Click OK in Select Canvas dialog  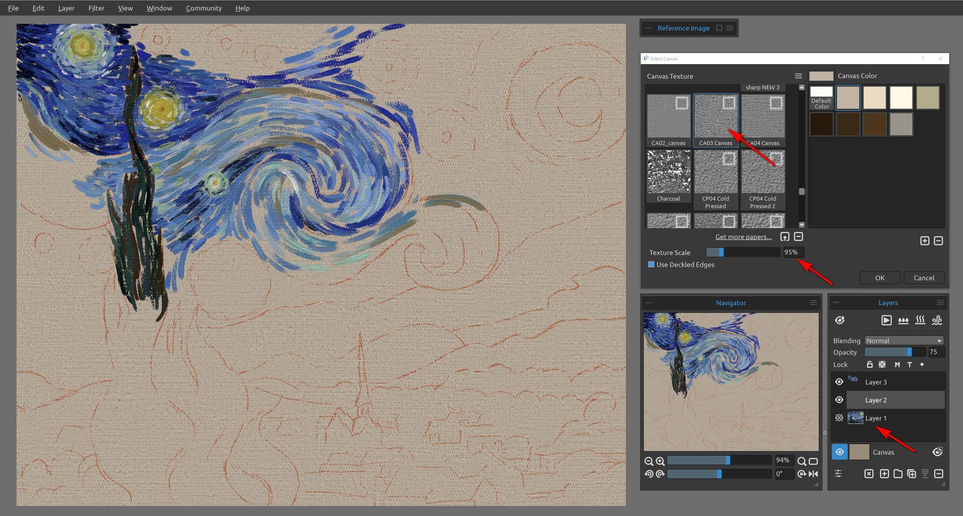880,278
